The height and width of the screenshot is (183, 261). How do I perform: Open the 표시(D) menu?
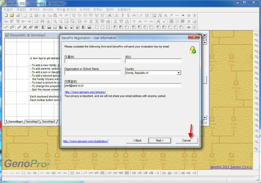point(48,9)
